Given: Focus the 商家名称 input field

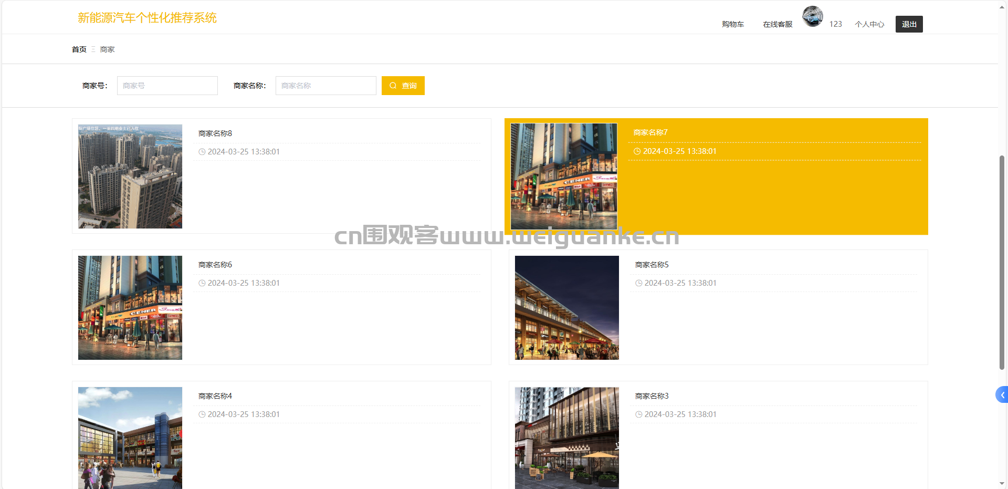Looking at the screenshot, I should pyautogui.click(x=325, y=86).
